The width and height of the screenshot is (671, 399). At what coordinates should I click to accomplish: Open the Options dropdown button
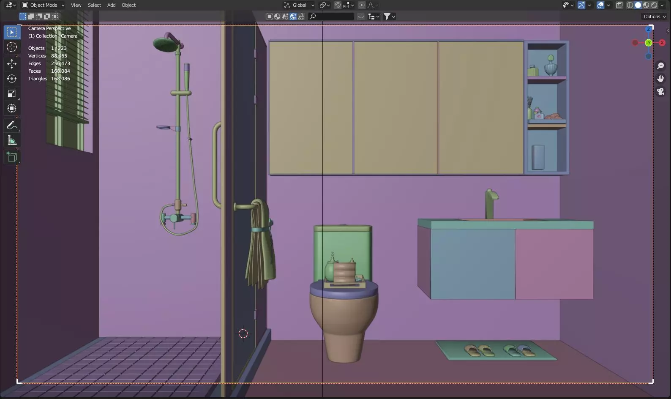point(655,16)
